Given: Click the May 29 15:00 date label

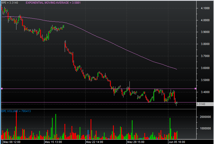Looking at the screenshot, I should click(x=136, y=142).
